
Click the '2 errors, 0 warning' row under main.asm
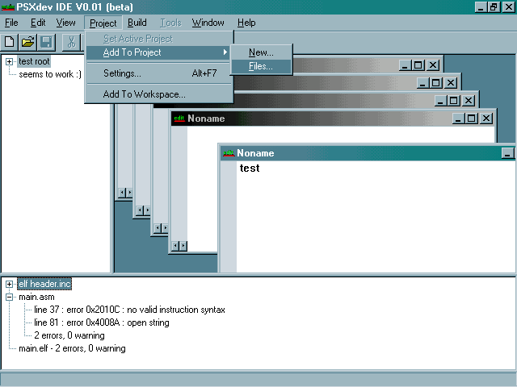point(69,335)
